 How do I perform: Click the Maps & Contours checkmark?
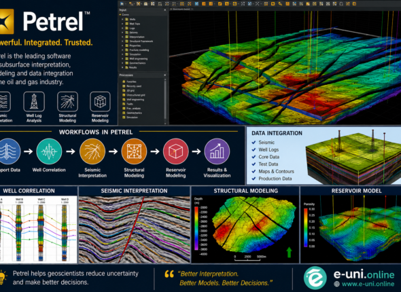[254, 171]
